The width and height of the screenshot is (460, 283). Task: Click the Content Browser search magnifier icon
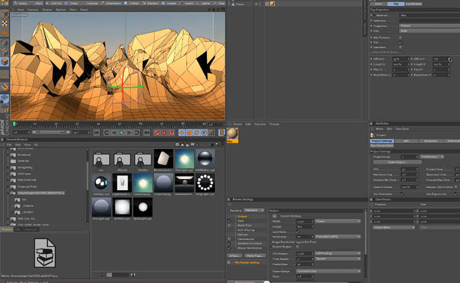(217, 144)
